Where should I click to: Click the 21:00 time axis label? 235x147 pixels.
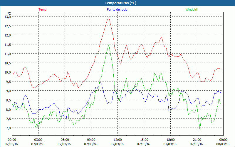(x=197, y=140)
